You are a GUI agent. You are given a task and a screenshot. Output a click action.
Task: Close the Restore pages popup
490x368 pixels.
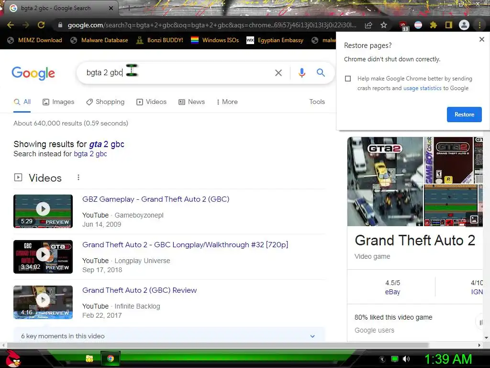481,39
